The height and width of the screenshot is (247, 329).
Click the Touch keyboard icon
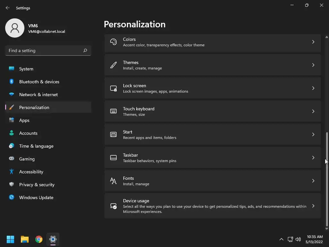(113, 111)
